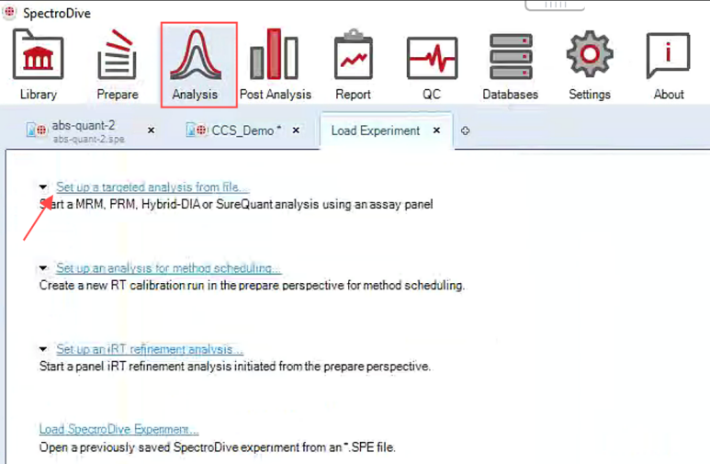Add a new tab with plus icon
Viewport: 710px width, 464px height.
(465, 131)
